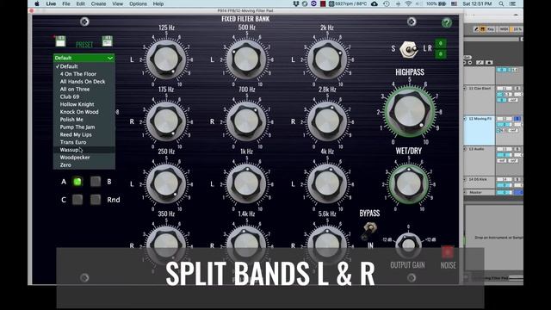Select preset slot B
The width and height of the screenshot is (551, 310).
tap(96, 182)
